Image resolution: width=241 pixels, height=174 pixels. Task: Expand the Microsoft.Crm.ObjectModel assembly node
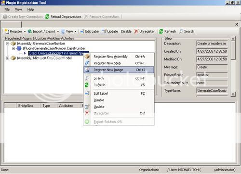(8, 58)
